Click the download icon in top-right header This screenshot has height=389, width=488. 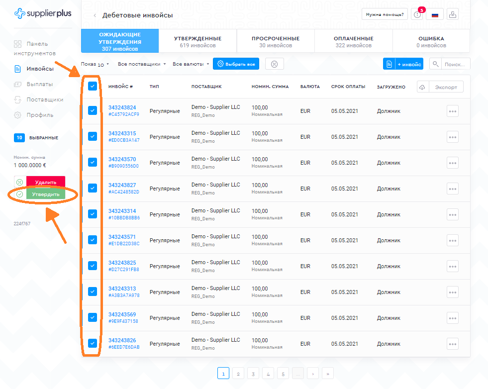pos(453,14)
